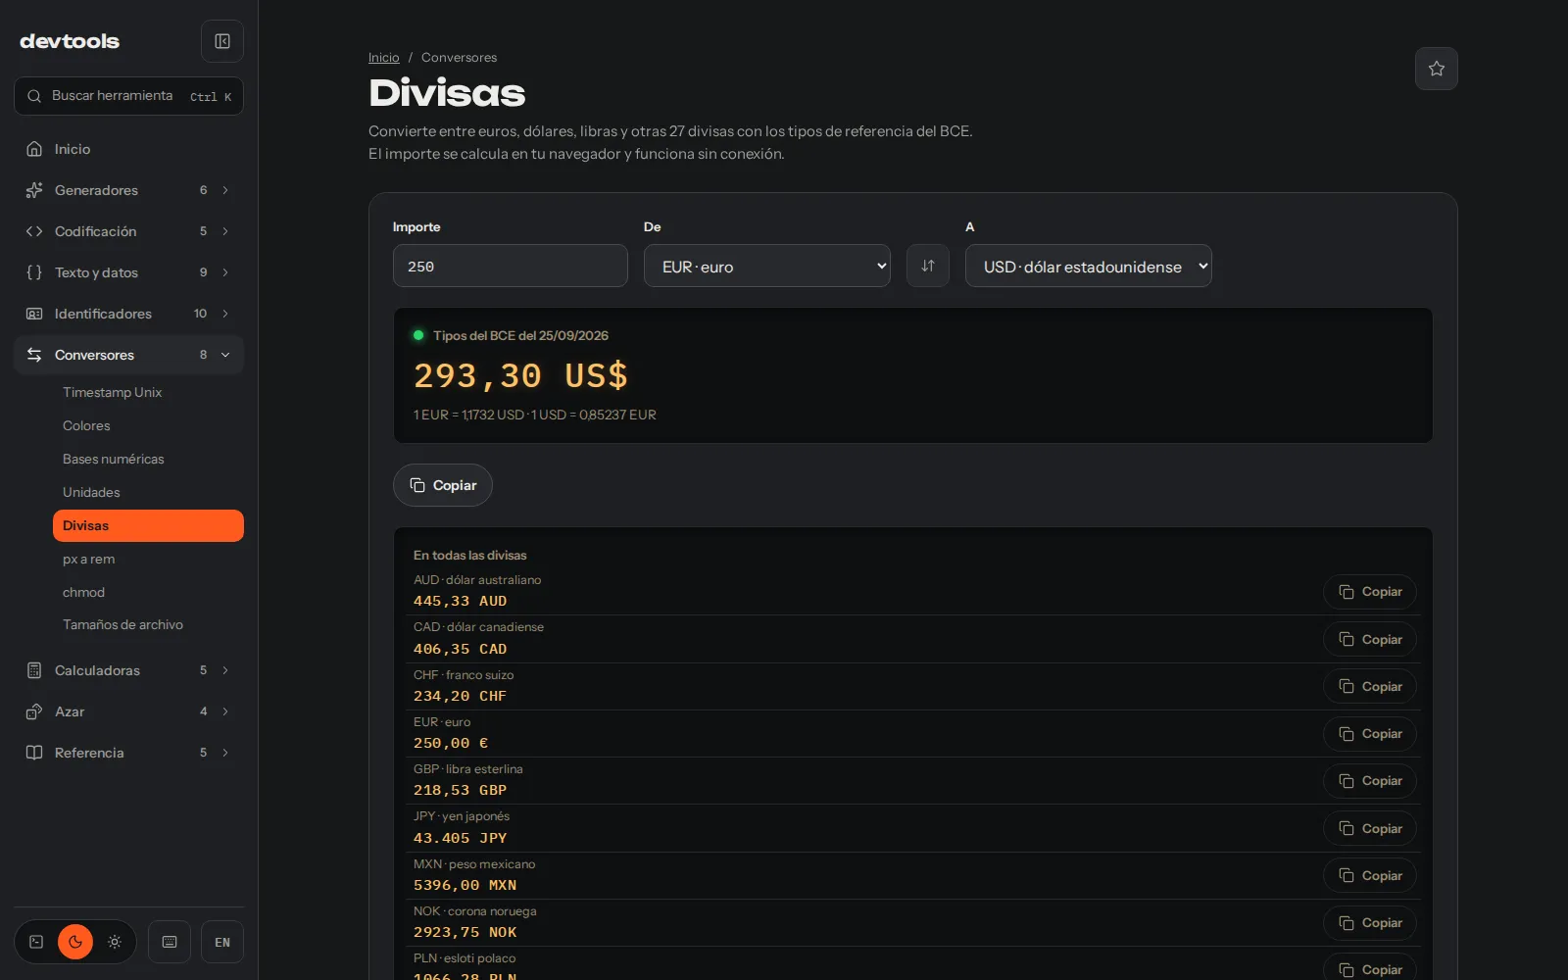Copy the MXN peso mexicano amount
This screenshot has width=1568, height=980.
pyautogui.click(x=1369, y=876)
